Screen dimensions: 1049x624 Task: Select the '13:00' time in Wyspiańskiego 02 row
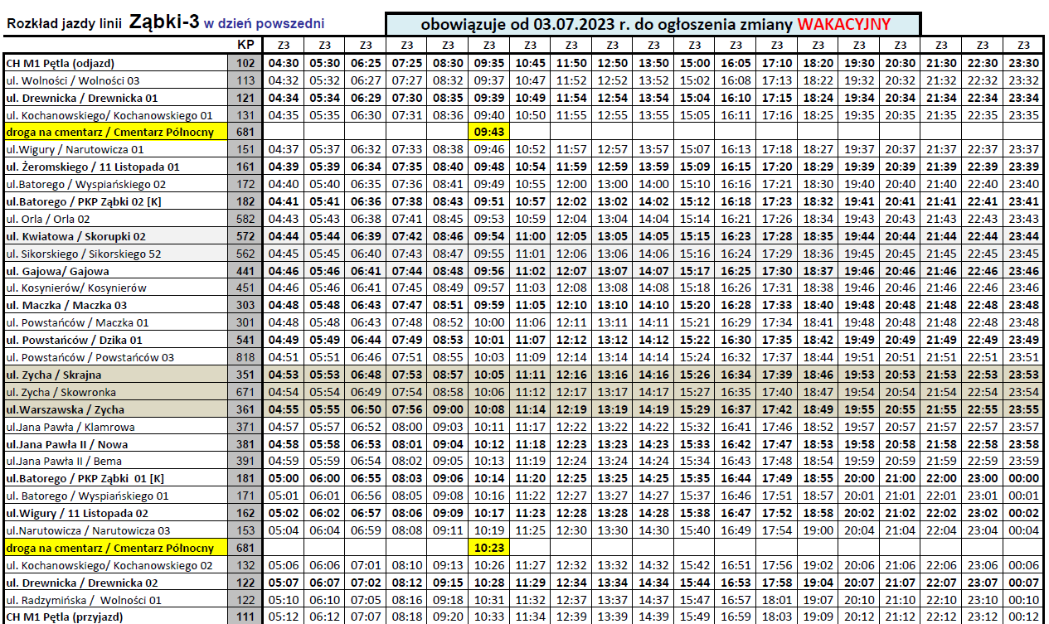pyautogui.click(x=613, y=184)
